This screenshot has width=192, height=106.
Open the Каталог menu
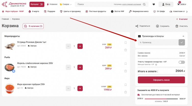pos(37,4)
